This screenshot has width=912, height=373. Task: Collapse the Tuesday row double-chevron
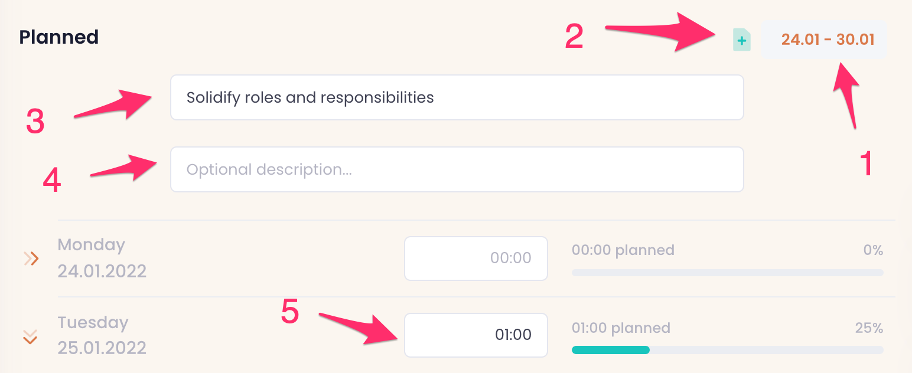point(30,336)
